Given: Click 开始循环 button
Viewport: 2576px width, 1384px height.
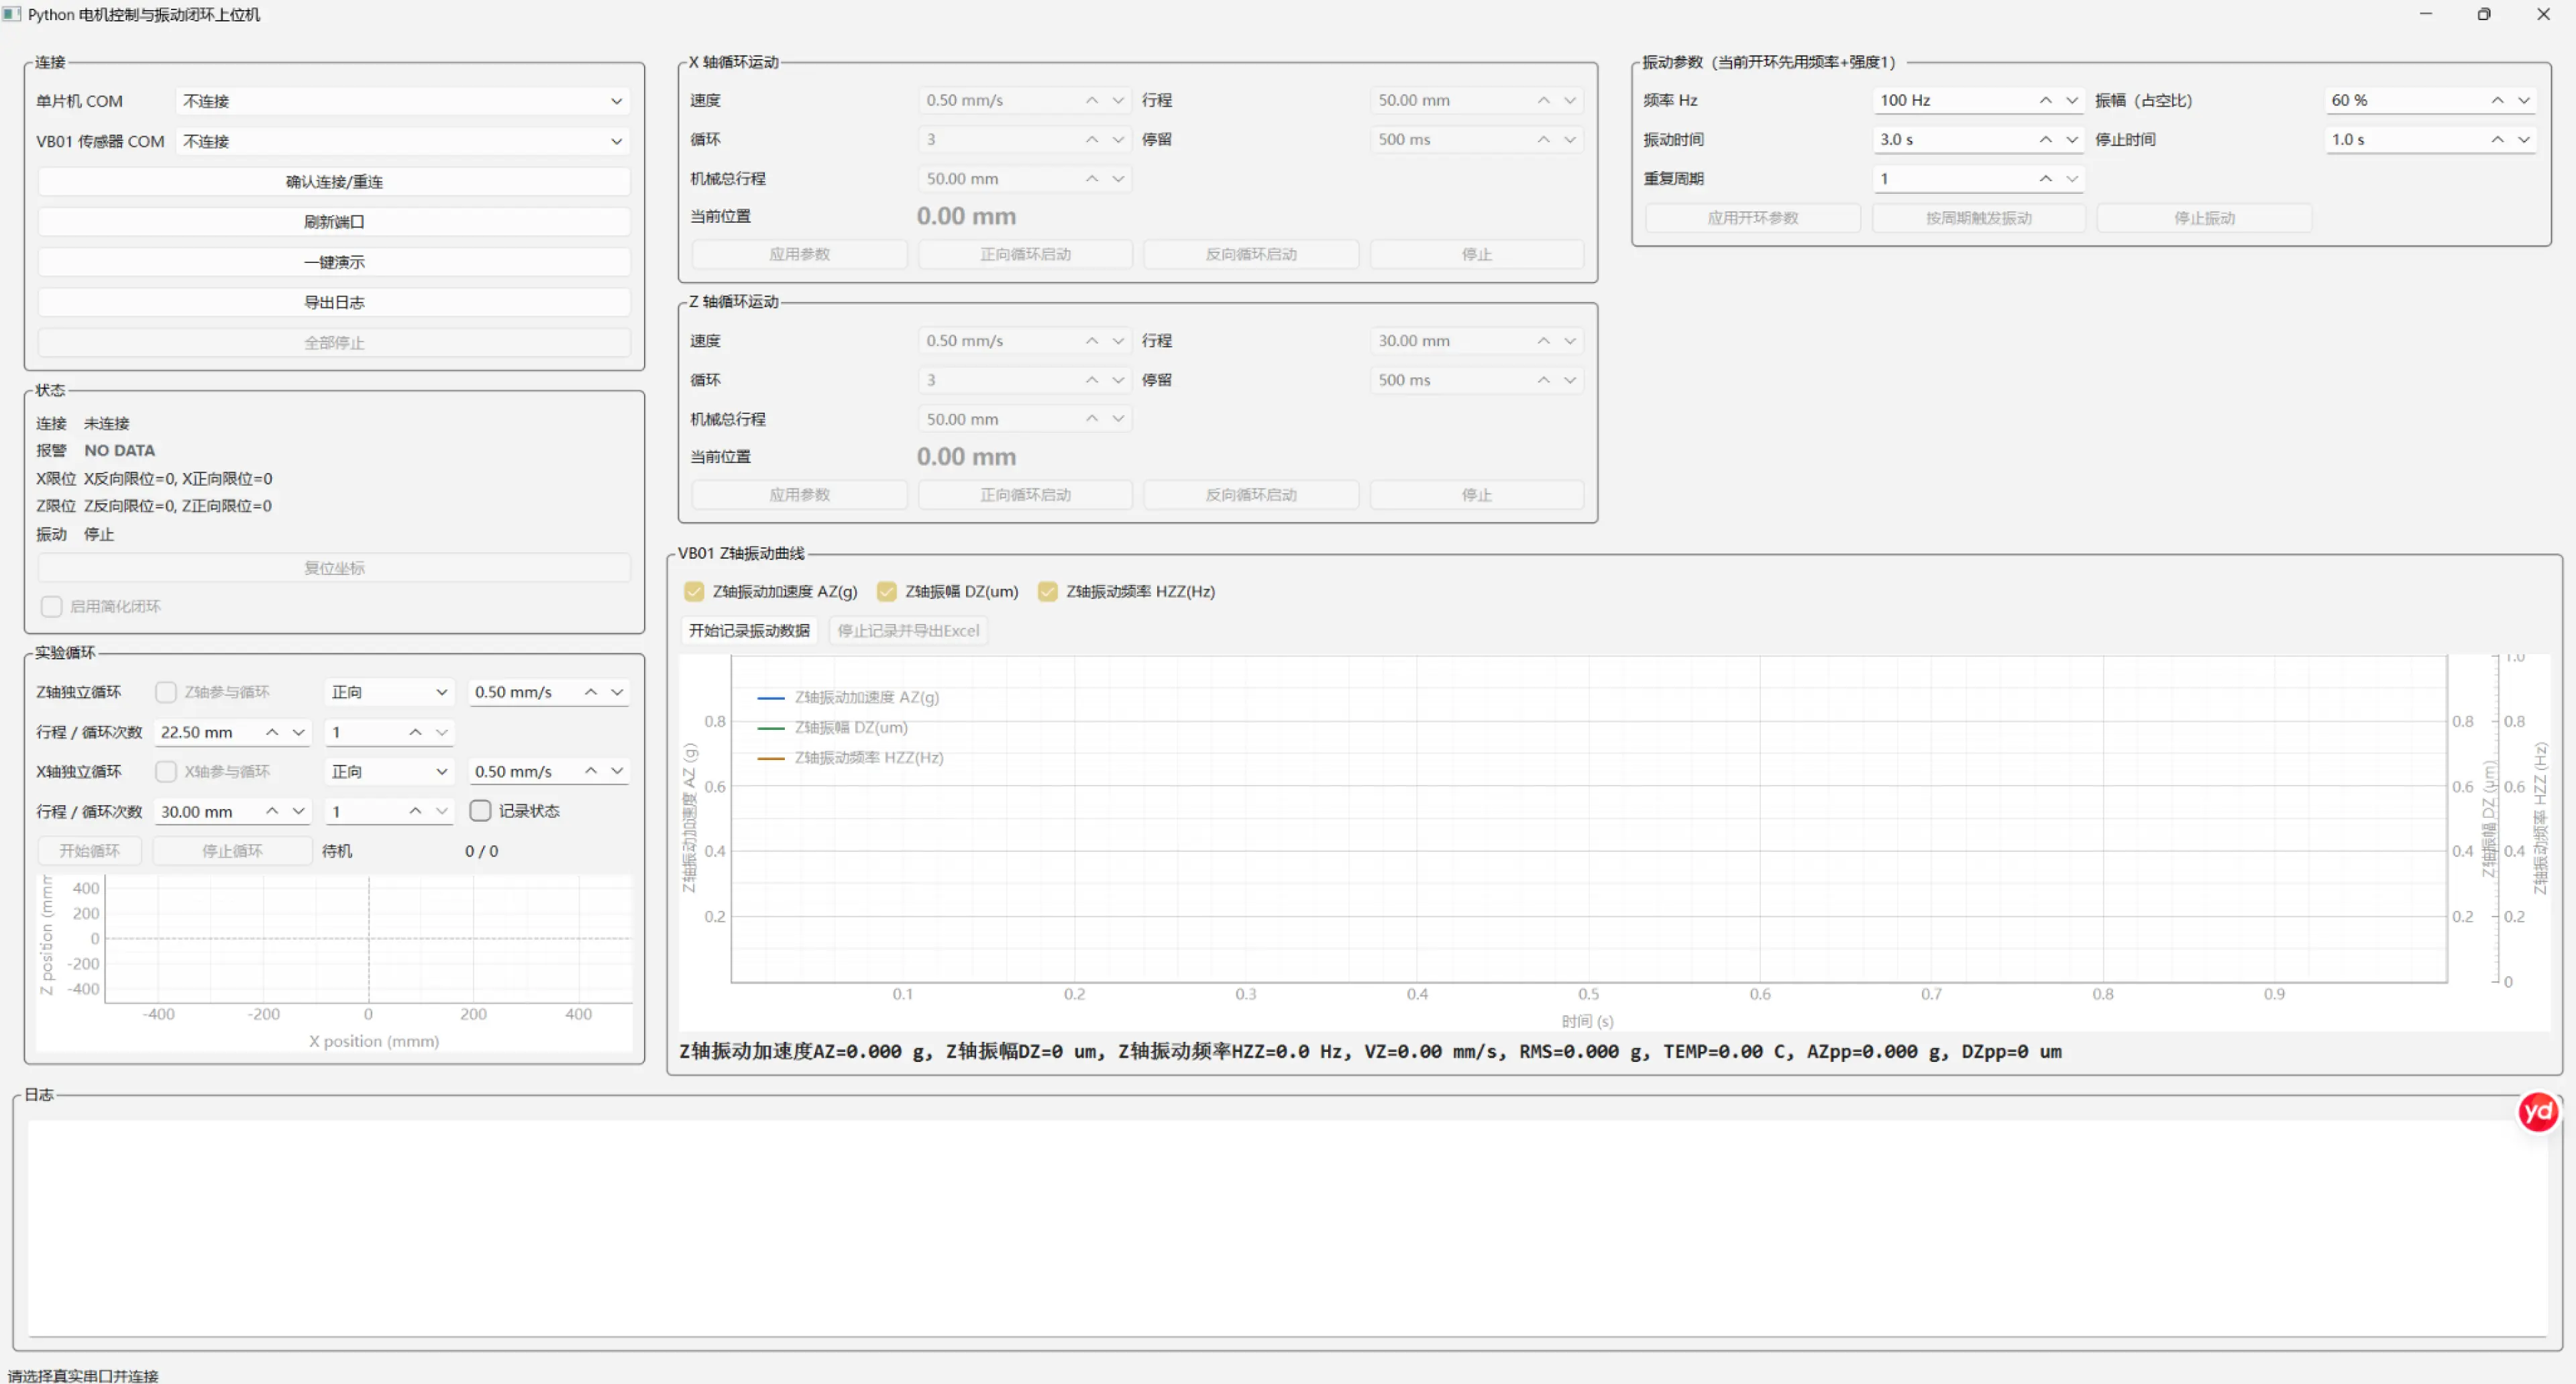Looking at the screenshot, I should [89, 851].
